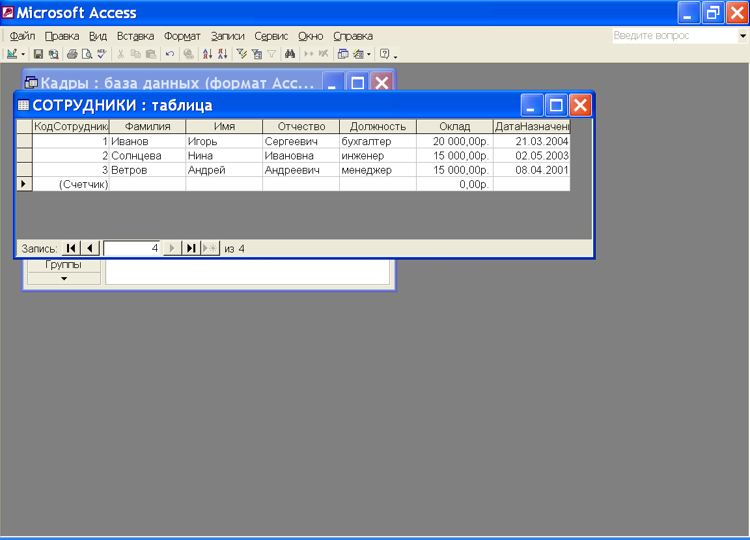Image resolution: width=750 pixels, height=540 pixels.
Task: Click the cell 'бухгалтер'
Action: point(378,141)
